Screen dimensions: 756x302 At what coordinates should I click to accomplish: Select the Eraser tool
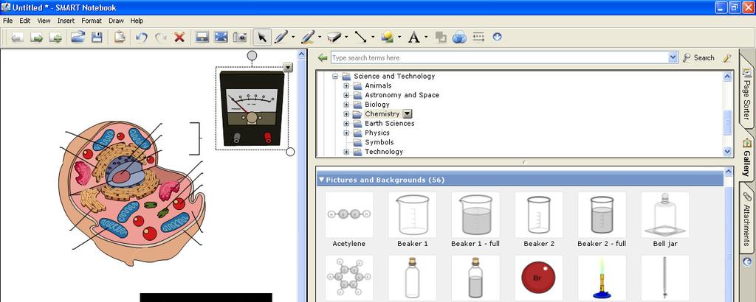point(334,37)
